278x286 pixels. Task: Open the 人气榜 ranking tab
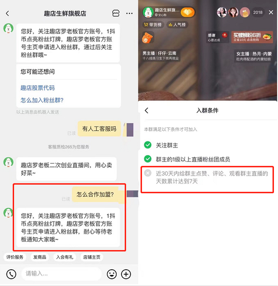[x=177, y=25]
